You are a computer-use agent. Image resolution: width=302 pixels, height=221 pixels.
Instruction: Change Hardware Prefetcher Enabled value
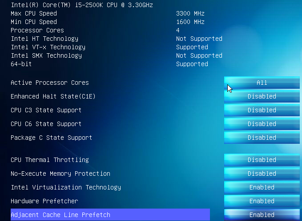point(262,201)
